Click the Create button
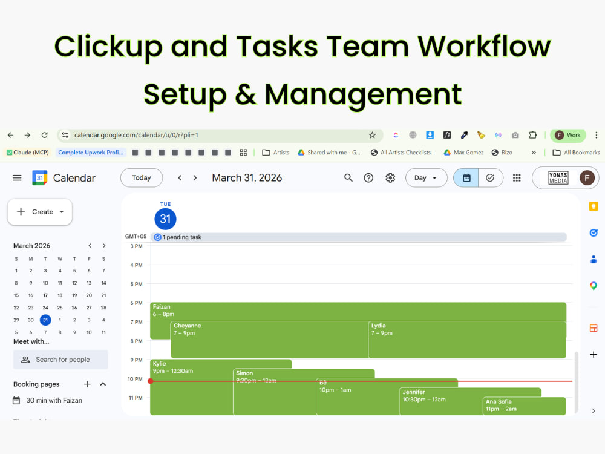This screenshot has height=454, width=605. coord(40,212)
